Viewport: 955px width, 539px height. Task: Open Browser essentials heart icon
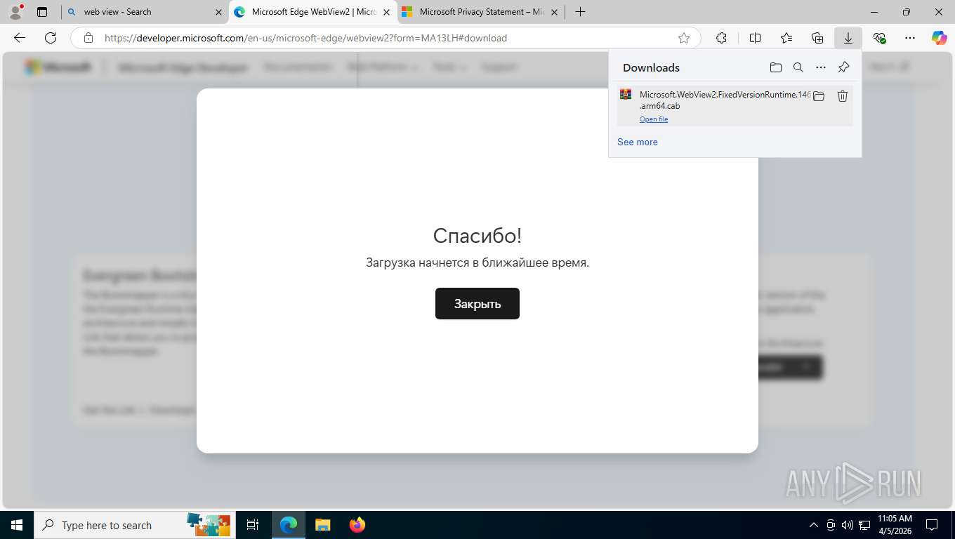click(x=879, y=38)
